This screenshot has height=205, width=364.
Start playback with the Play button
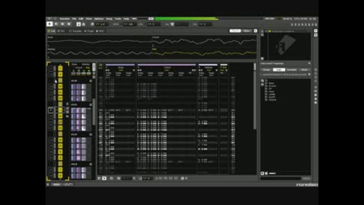pyautogui.click(x=49, y=24)
